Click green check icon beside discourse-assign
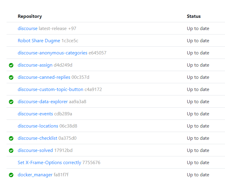225x187 pixels. pos(11,65)
